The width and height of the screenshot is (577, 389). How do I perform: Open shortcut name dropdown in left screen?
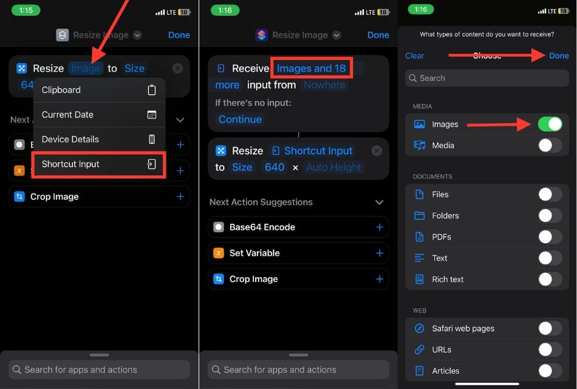(x=137, y=35)
